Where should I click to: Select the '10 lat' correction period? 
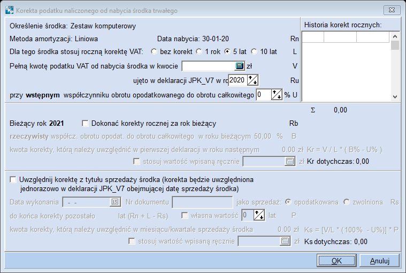coord(254,52)
